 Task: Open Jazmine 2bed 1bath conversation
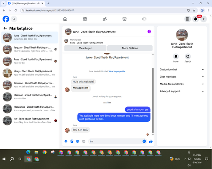(x=30, y=85)
